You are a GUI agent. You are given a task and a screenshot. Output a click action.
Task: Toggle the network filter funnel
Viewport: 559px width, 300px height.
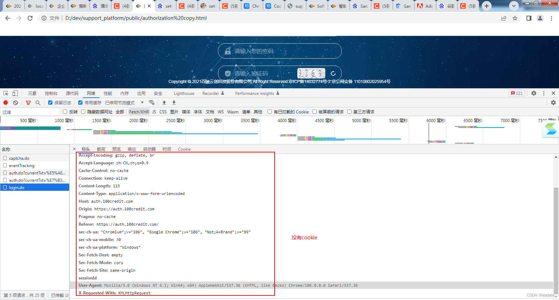[x=28, y=103]
